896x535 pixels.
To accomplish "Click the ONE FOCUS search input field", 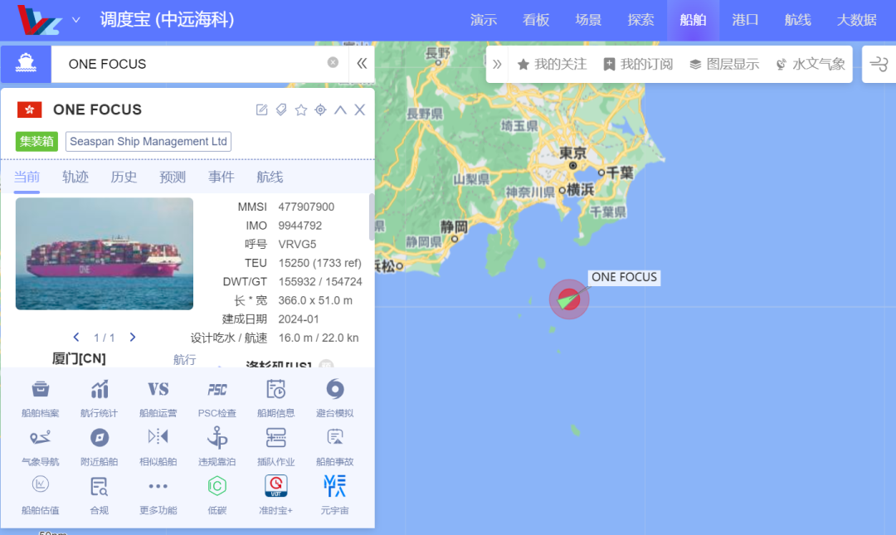I will click(191, 64).
